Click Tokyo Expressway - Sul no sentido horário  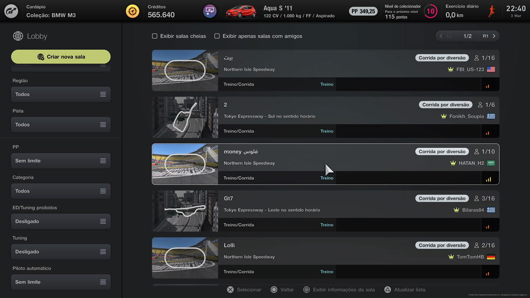coord(269,116)
